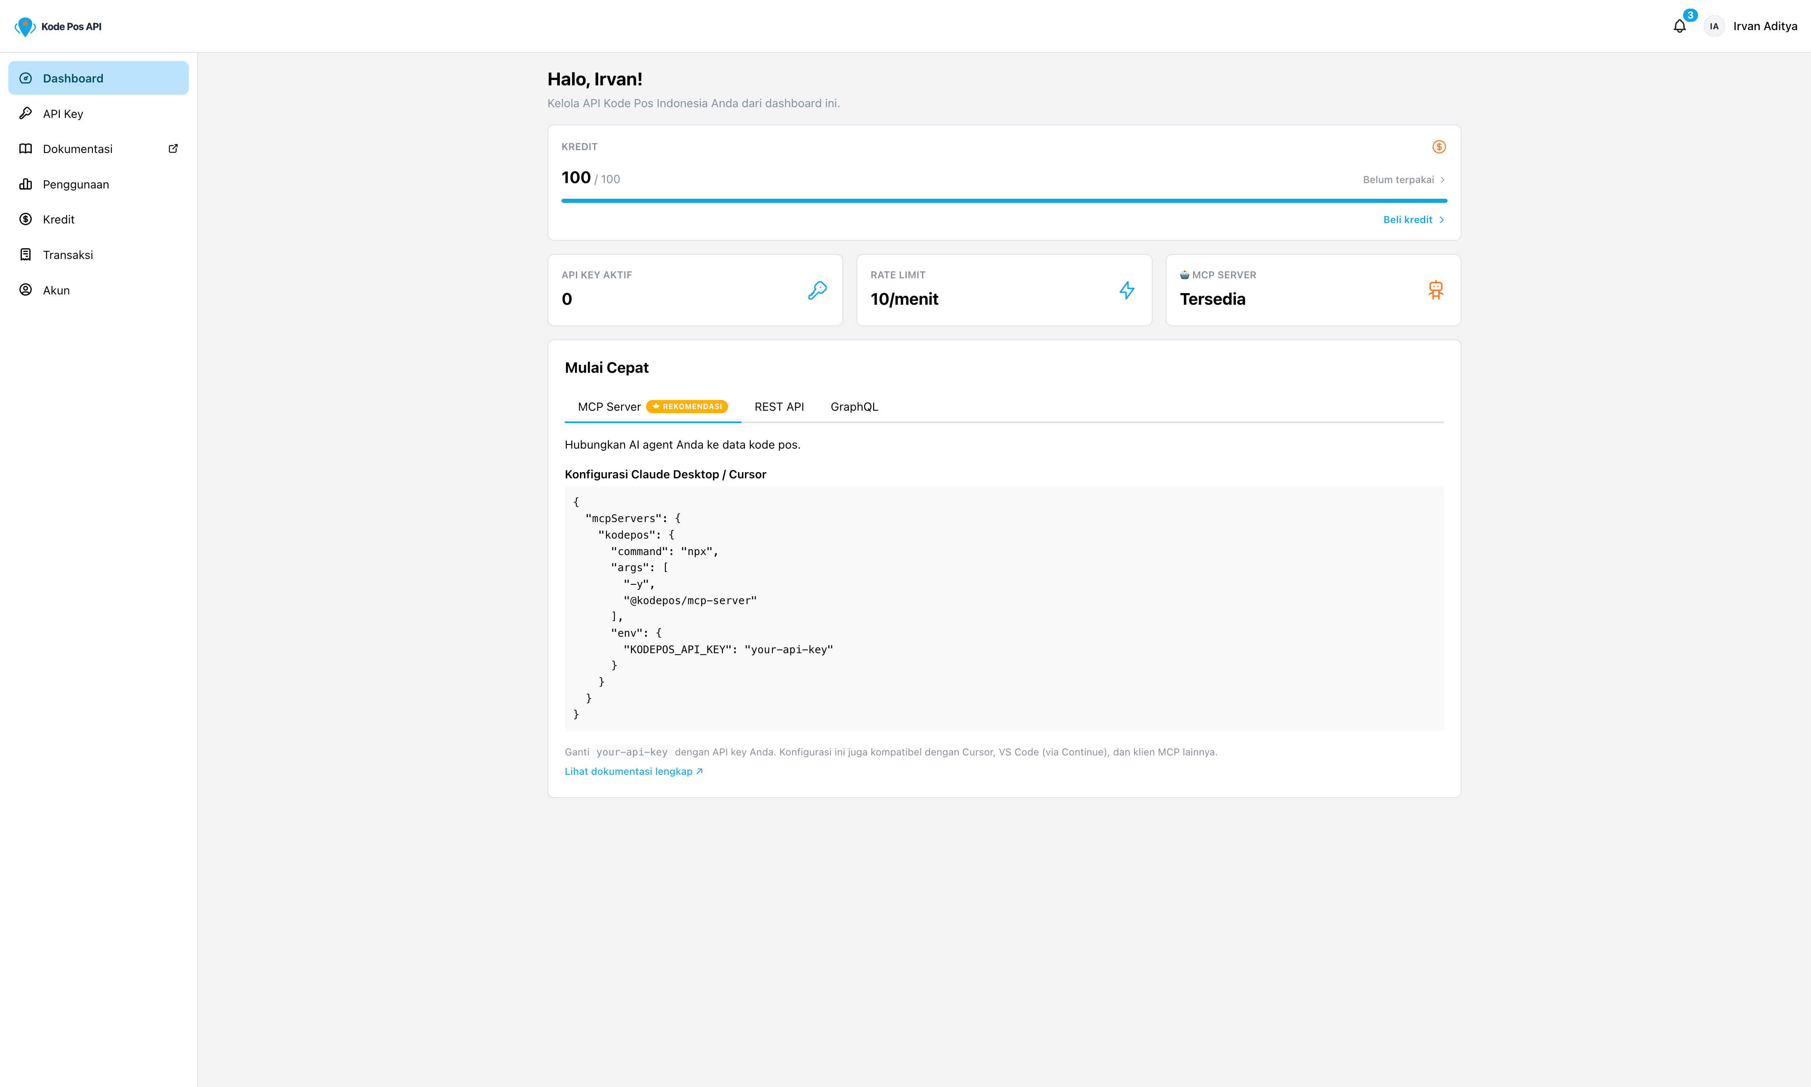Viewport: 1811px width, 1087px height.
Task: Click the 'Halo, Irvan!' heading
Action: [x=595, y=79]
